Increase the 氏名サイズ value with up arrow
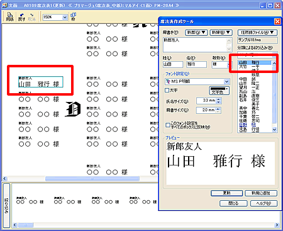Image resolution: width=283 pixels, height=231 pixels. coord(218,99)
